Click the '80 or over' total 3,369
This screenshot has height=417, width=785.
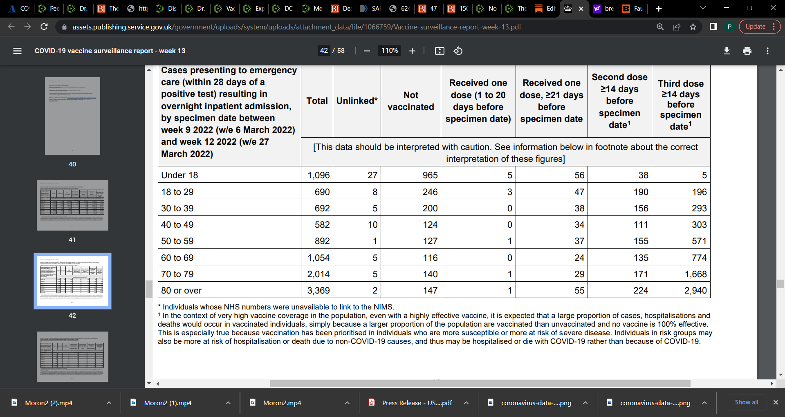(x=318, y=290)
